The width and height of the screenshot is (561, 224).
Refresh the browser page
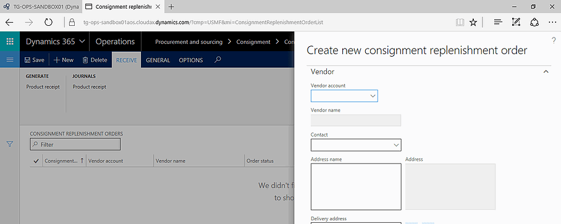tap(48, 22)
